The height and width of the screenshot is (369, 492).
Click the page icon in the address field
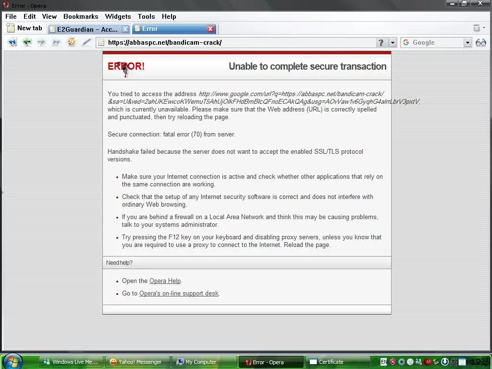click(x=101, y=43)
